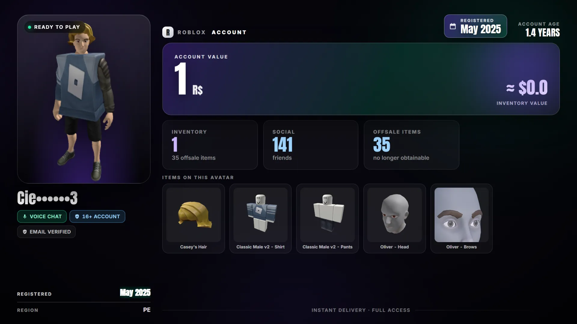Click the Region row label
This screenshot has width=577, height=324.
28,310
